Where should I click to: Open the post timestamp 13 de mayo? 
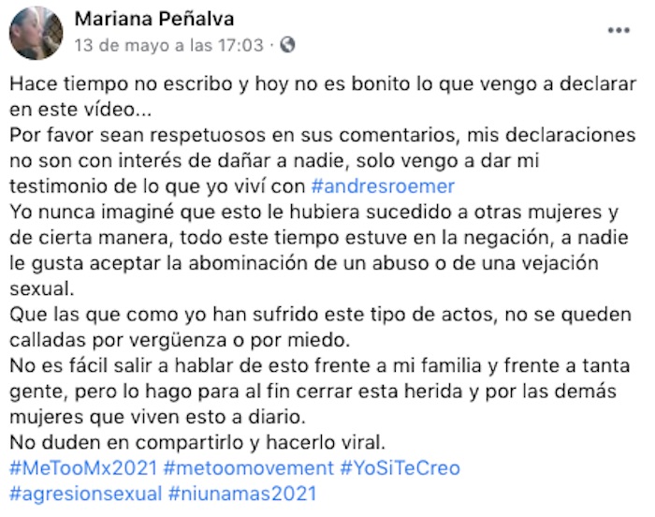168,45
